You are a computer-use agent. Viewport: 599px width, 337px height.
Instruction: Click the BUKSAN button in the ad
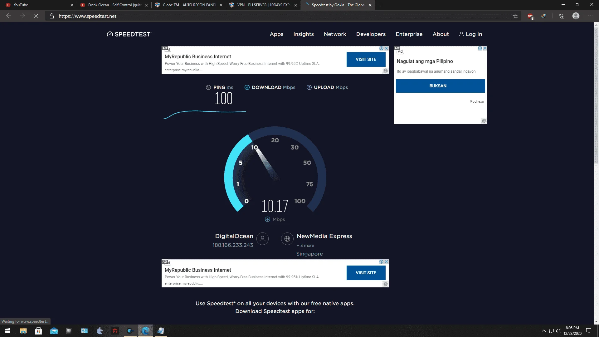pos(440,86)
